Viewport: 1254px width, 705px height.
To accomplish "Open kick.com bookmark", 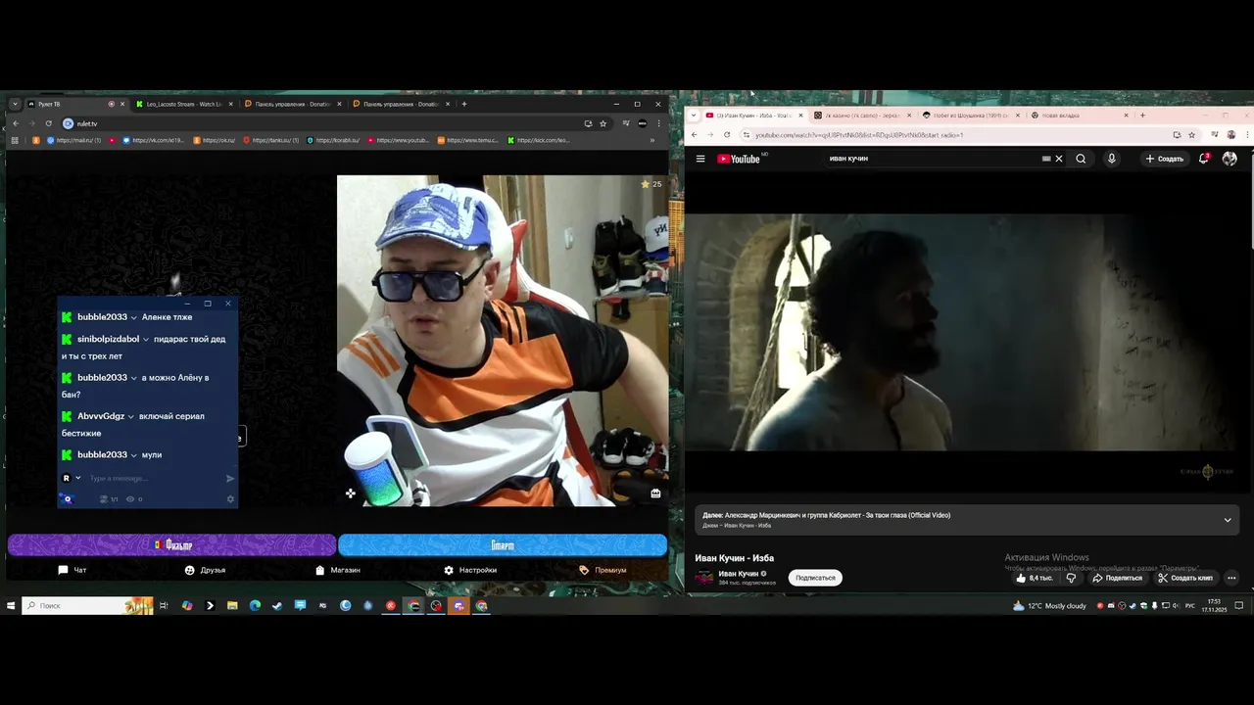I will tap(538, 140).
